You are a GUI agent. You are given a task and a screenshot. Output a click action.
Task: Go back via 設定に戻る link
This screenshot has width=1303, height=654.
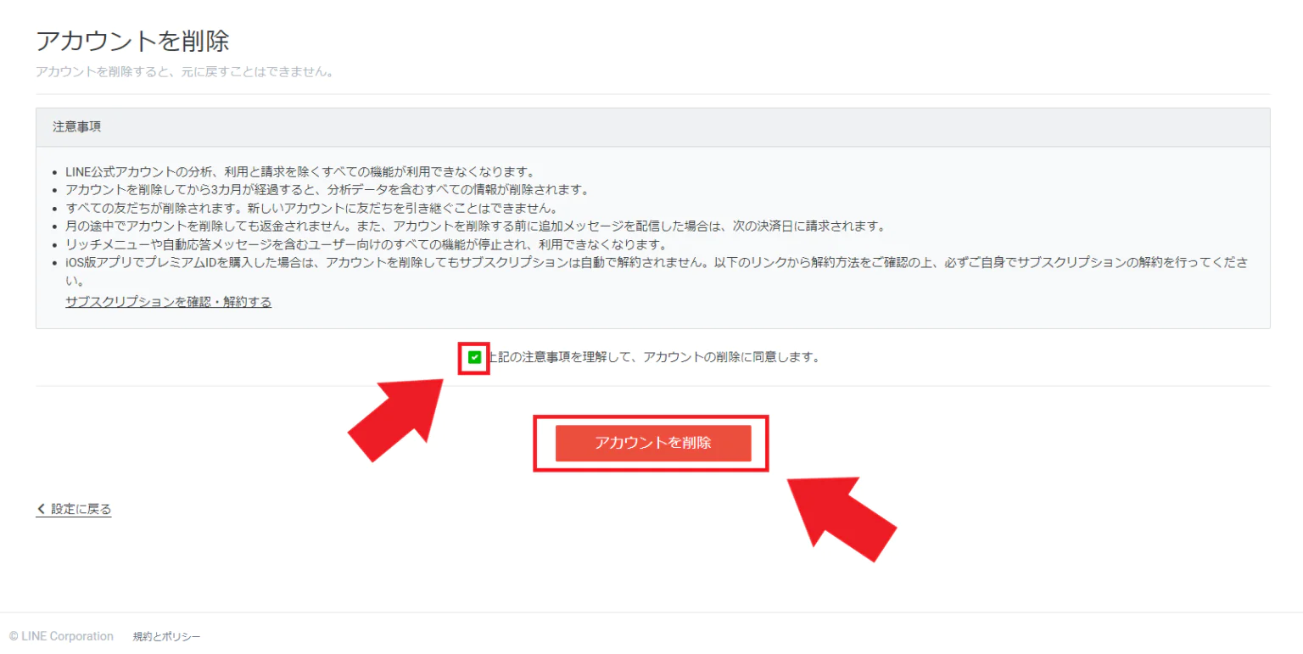point(81,509)
